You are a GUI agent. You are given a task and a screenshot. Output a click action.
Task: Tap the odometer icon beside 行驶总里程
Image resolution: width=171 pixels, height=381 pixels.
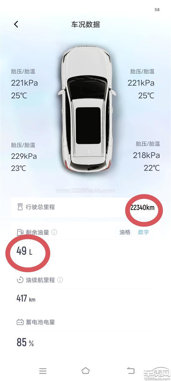(20, 207)
